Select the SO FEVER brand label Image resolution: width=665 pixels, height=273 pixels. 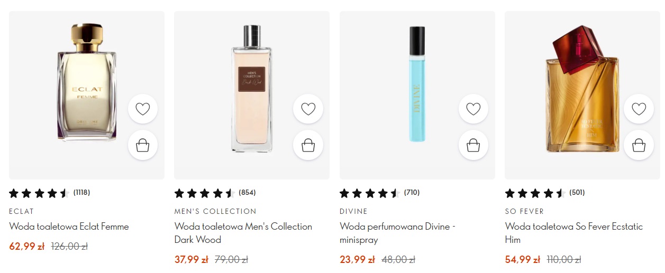coord(524,211)
